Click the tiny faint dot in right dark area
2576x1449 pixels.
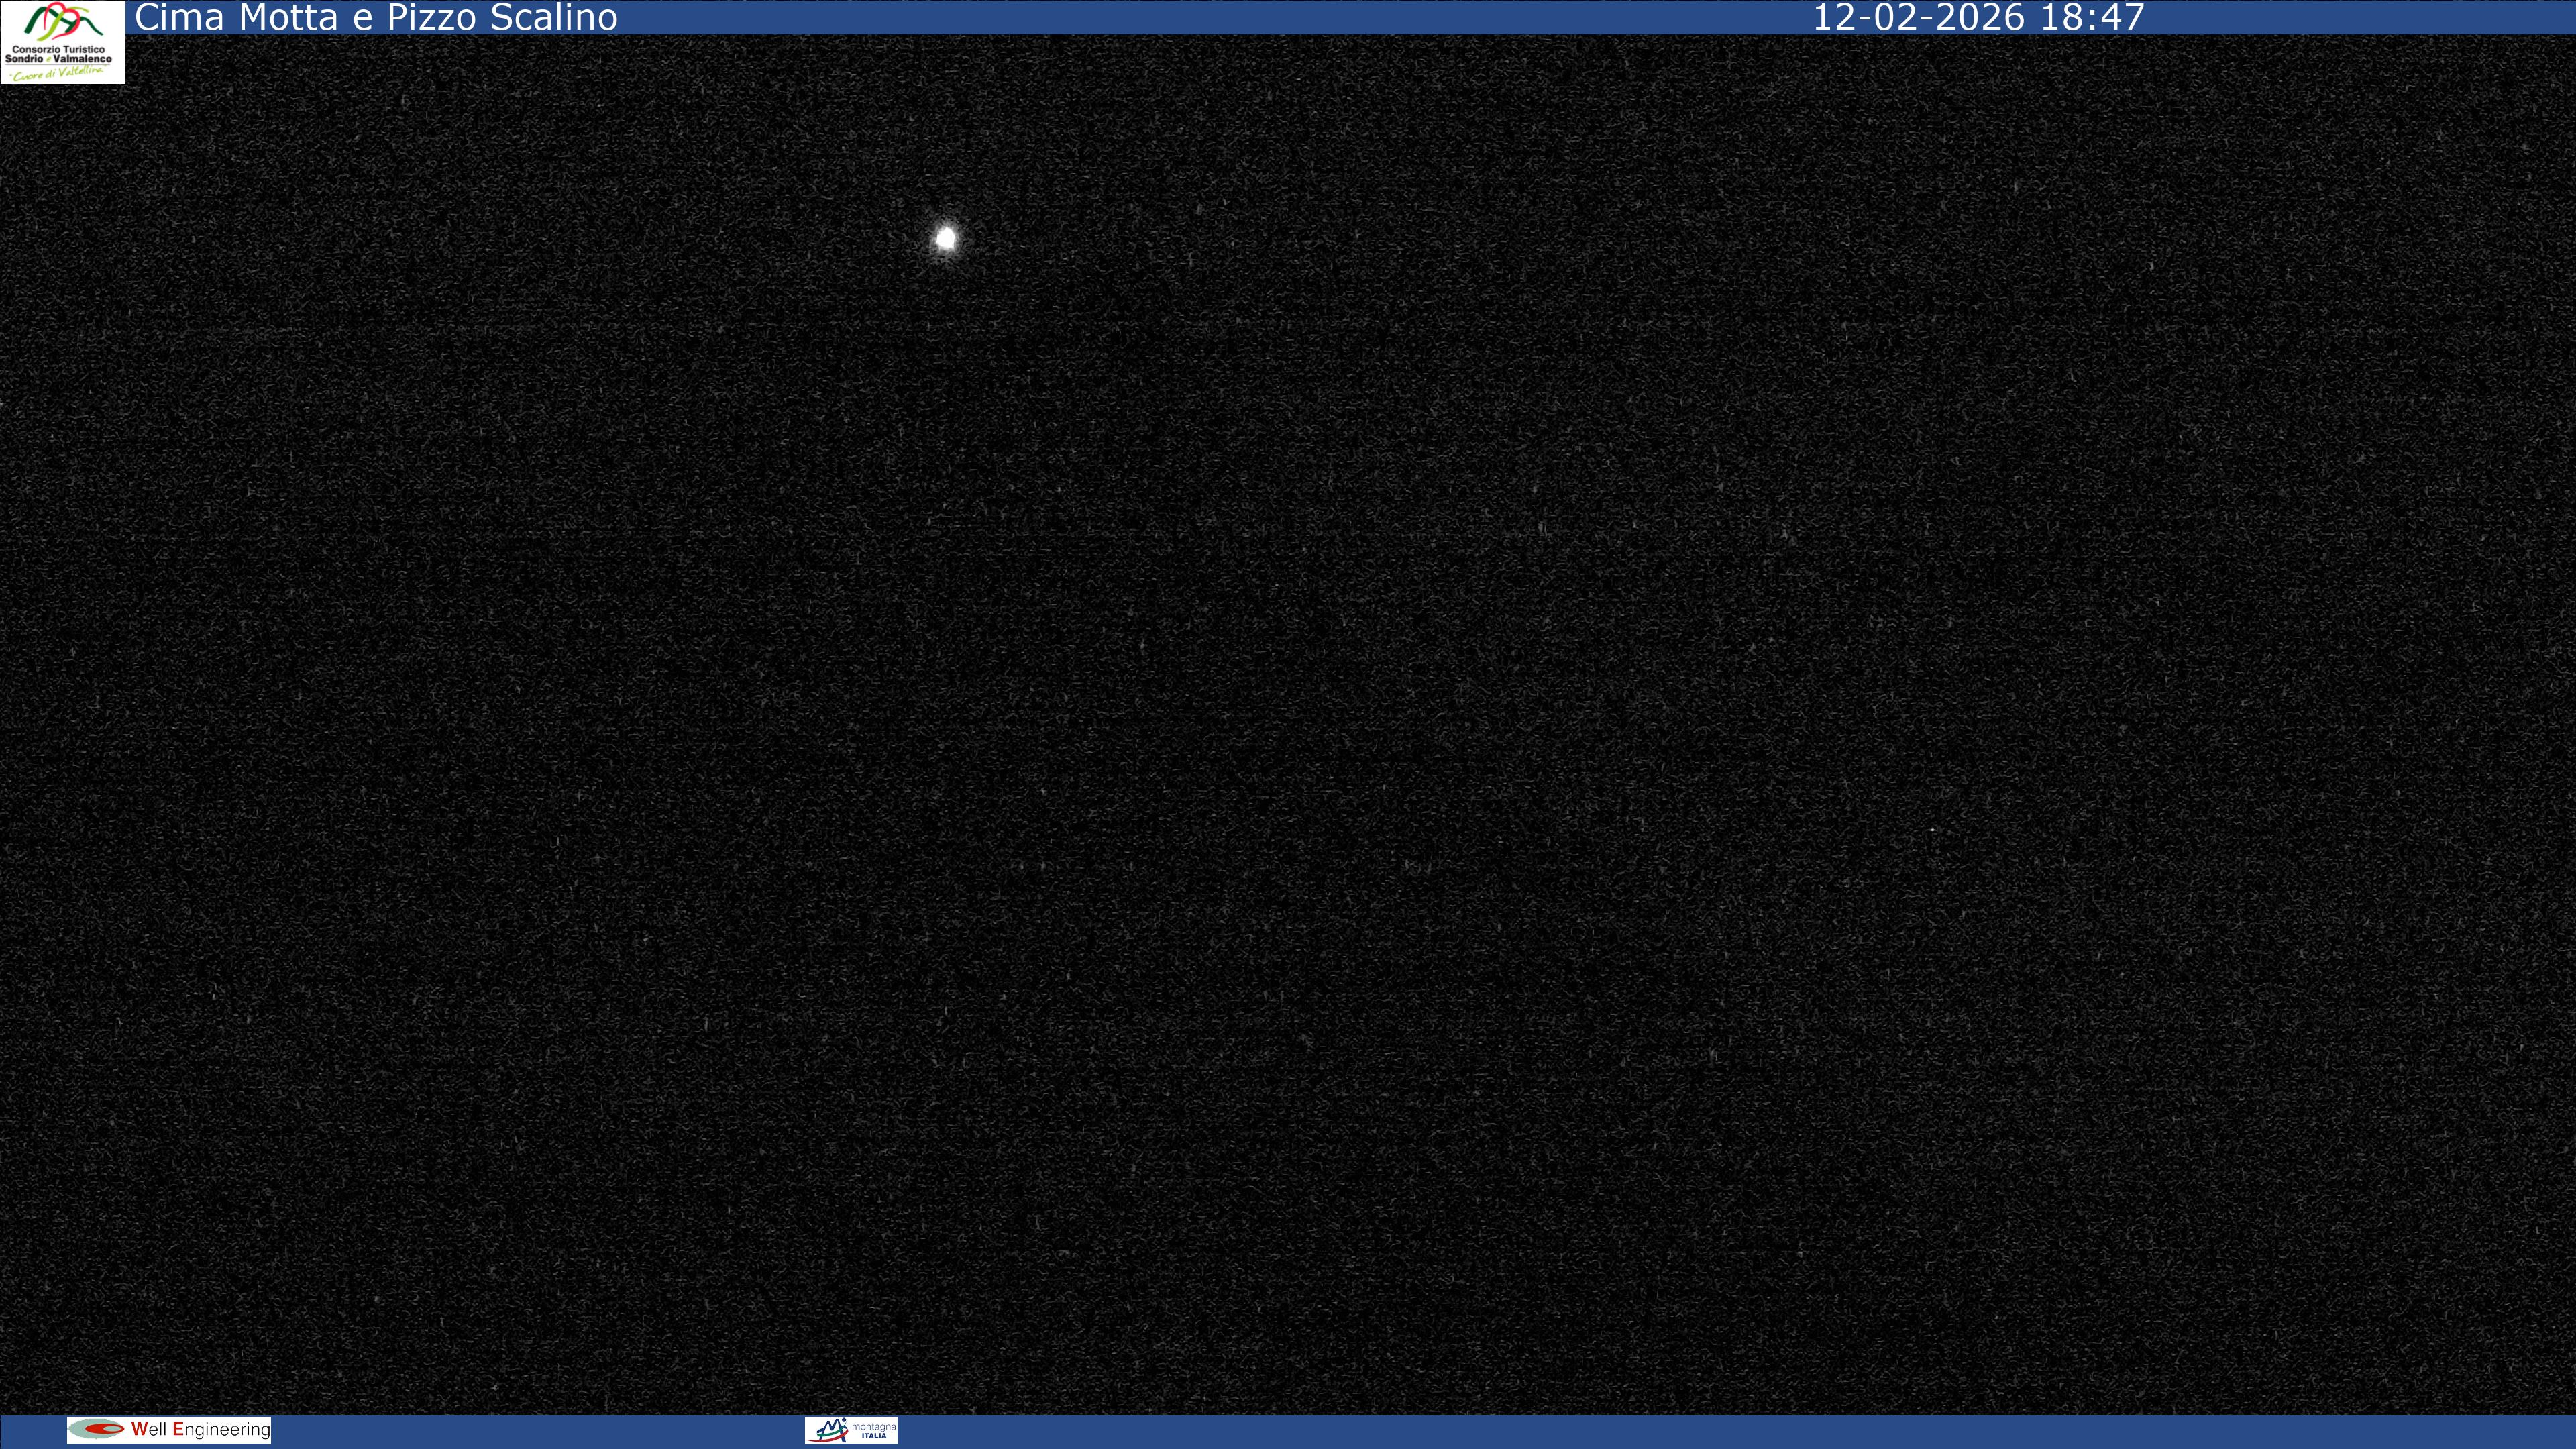(x=1932, y=830)
